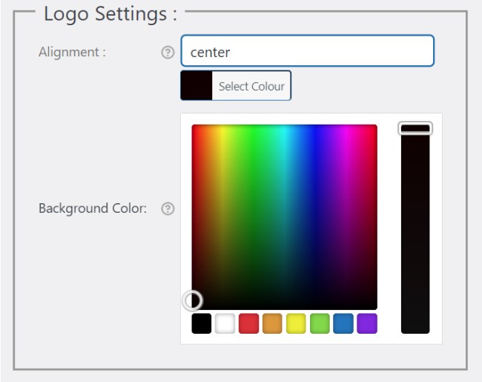Pick the black palette swatch
Viewport: 482px width, 382px height.
[201, 323]
